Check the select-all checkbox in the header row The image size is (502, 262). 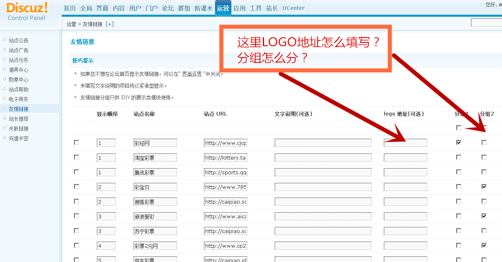[x=458, y=128]
